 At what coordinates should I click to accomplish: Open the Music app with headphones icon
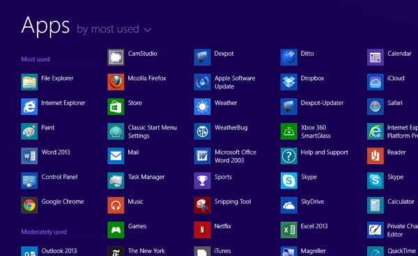tap(125, 205)
